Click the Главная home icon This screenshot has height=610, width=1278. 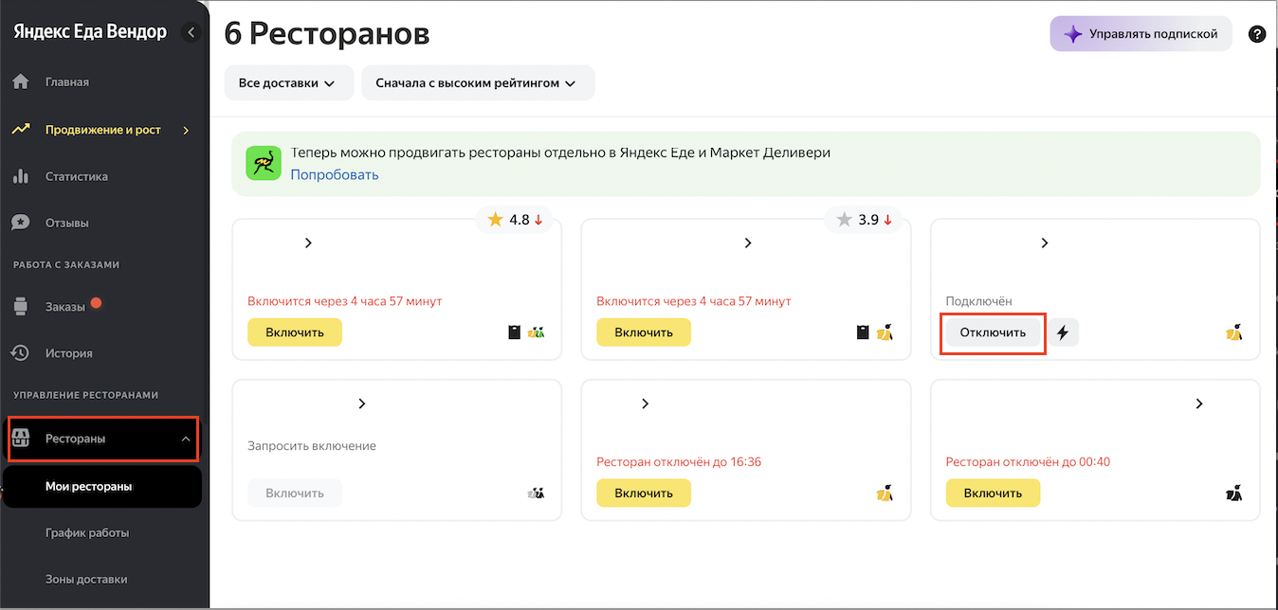[x=21, y=81]
